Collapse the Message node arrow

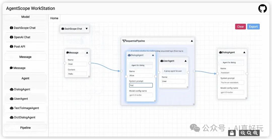87,52
